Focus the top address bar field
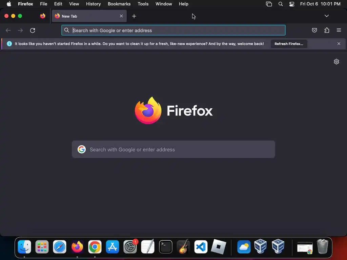 tap(173, 30)
